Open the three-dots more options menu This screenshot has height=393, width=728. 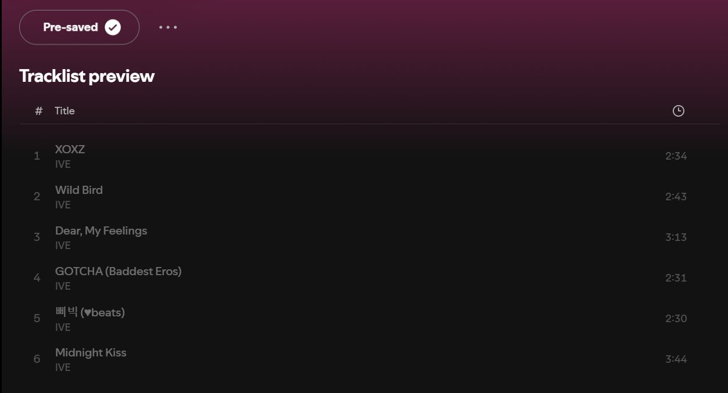168,27
